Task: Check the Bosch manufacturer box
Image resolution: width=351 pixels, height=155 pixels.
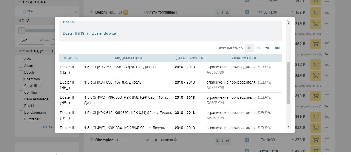Action: (x=21, y=72)
